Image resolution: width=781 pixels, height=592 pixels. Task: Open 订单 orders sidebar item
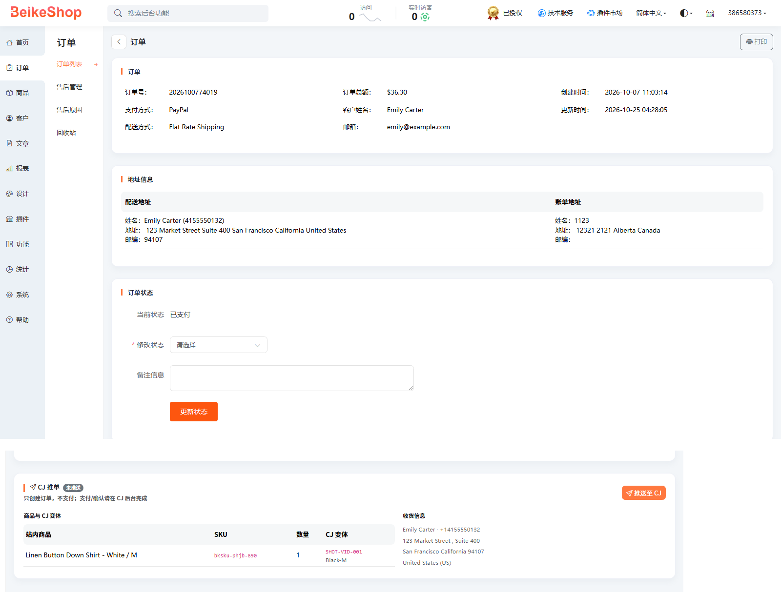pyautogui.click(x=22, y=68)
